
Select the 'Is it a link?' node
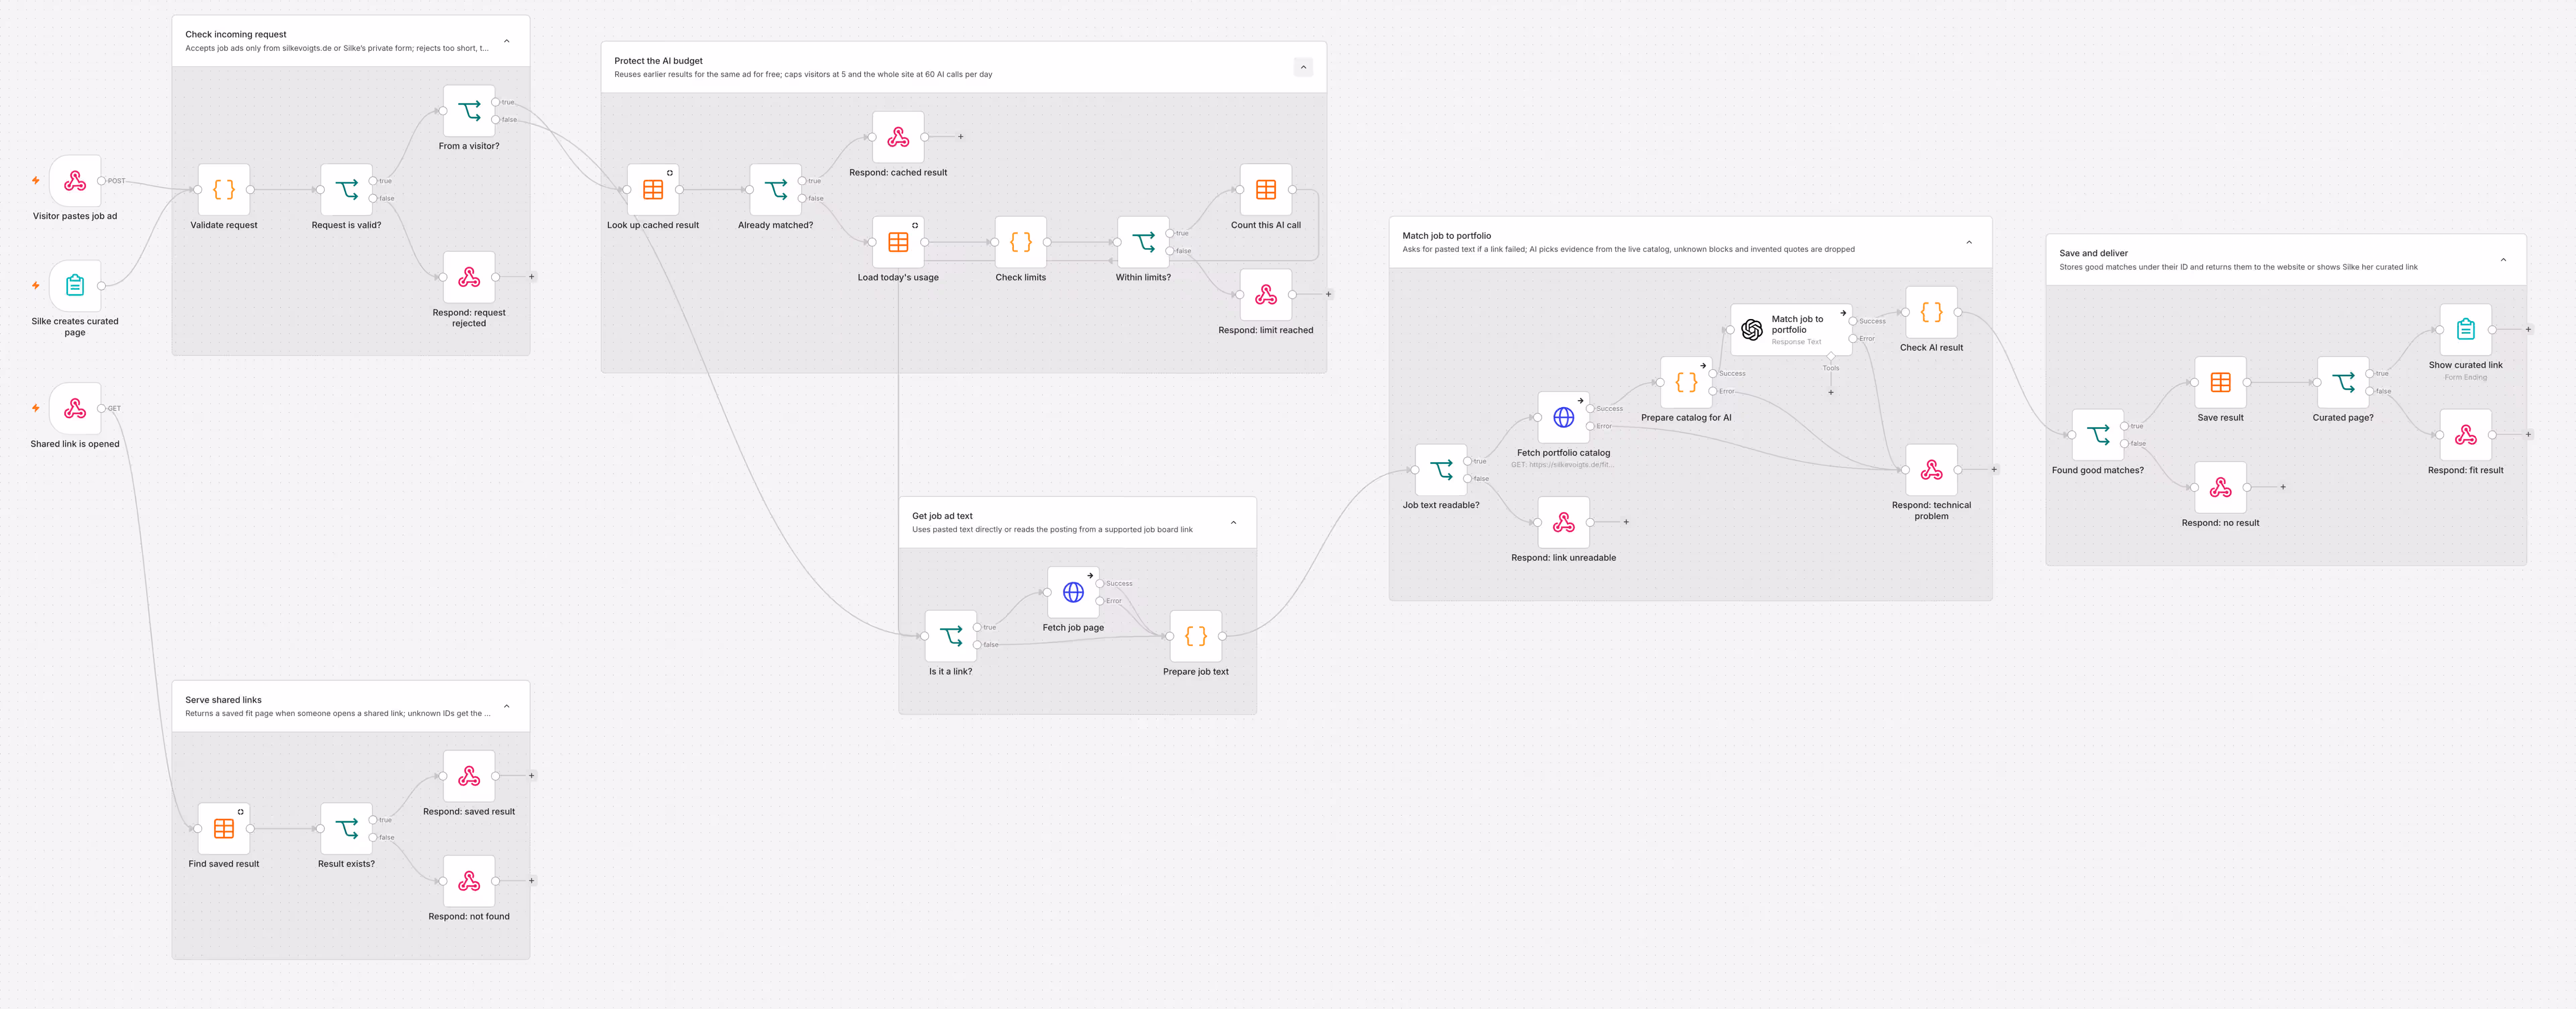pyautogui.click(x=951, y=636)
